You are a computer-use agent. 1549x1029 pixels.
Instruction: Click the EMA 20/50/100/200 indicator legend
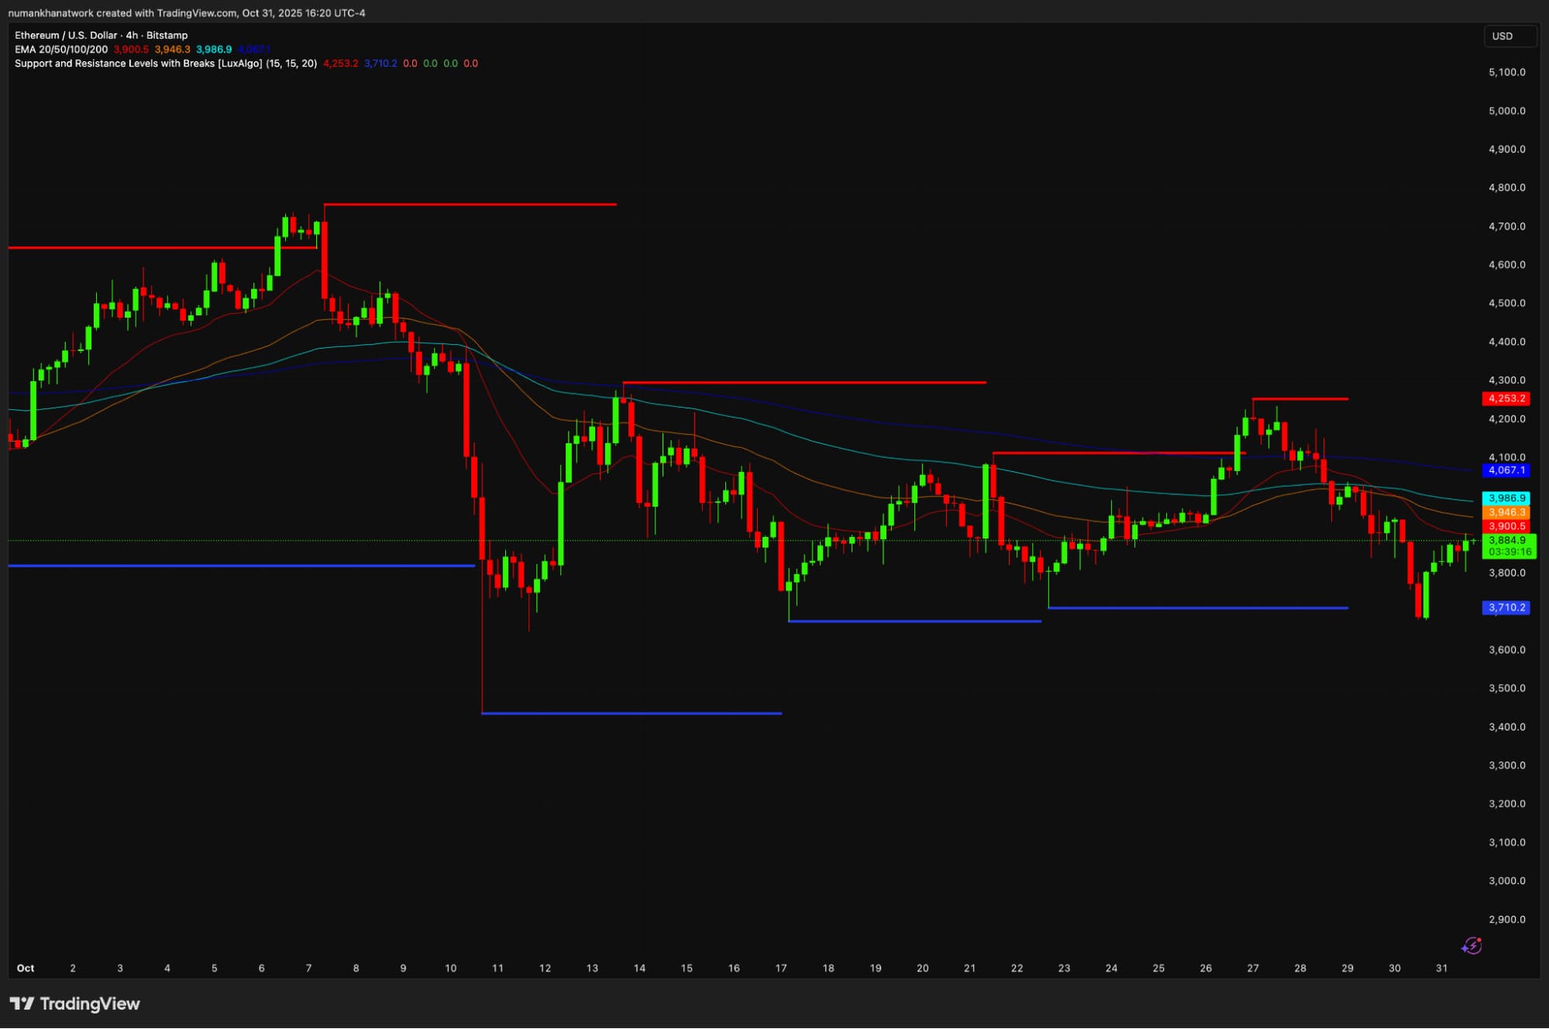pos(61,50)
